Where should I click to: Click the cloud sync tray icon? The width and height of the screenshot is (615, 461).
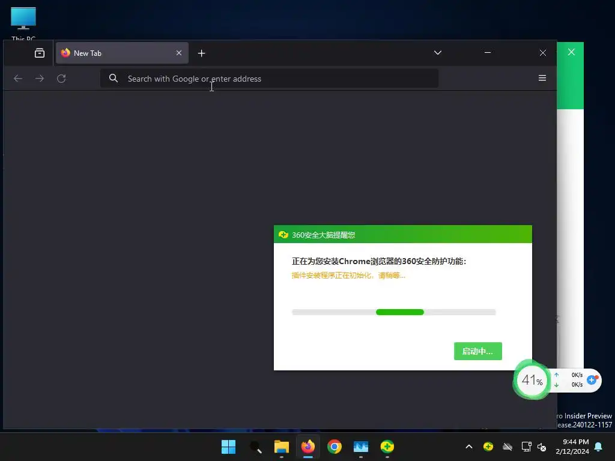[x=507, y=447]
